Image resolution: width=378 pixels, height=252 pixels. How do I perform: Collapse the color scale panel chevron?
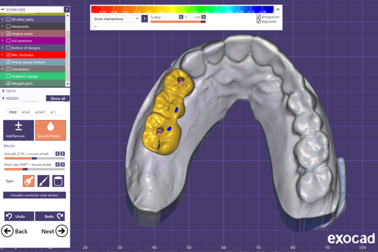(x=278, y=10)
